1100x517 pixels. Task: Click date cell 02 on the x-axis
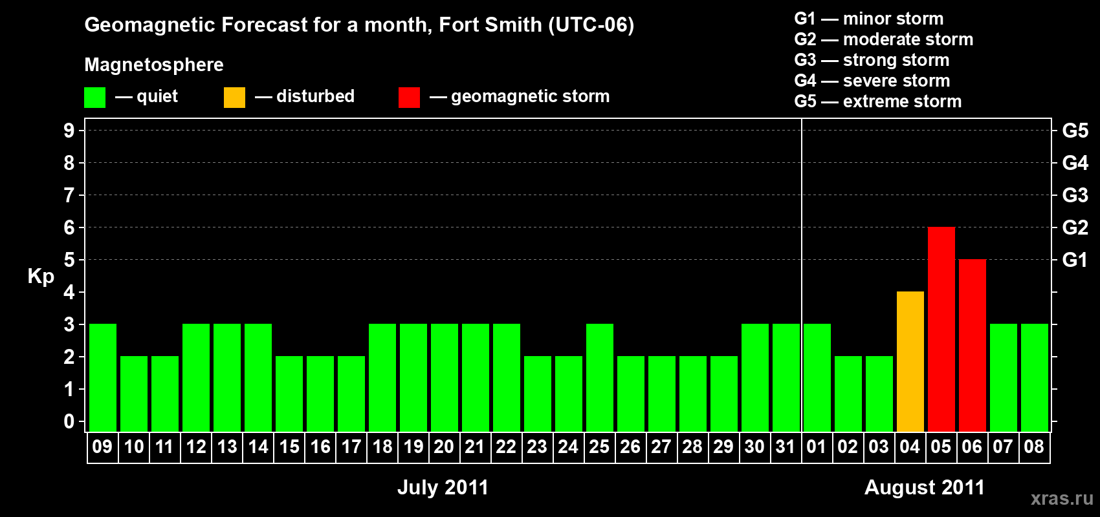848,447
